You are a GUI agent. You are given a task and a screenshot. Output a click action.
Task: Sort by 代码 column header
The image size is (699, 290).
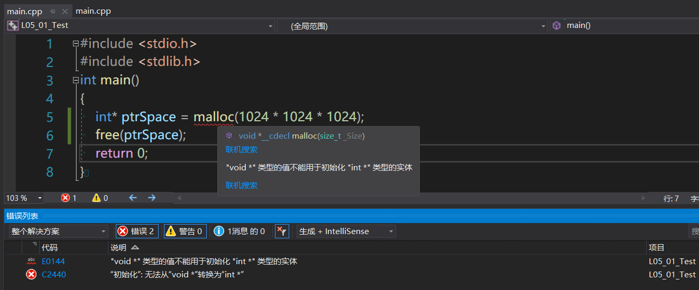(74, 247)
